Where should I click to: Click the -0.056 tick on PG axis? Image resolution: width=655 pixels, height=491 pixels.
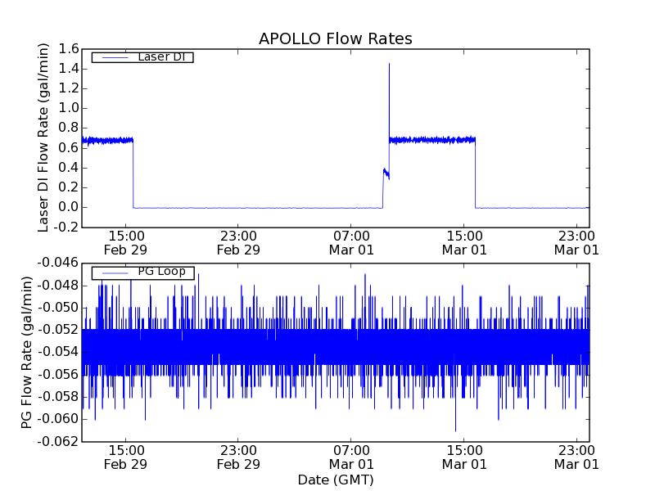(58, 375)
